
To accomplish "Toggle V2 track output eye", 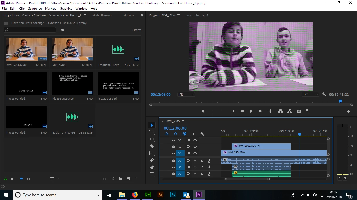I will click(195, 147).
